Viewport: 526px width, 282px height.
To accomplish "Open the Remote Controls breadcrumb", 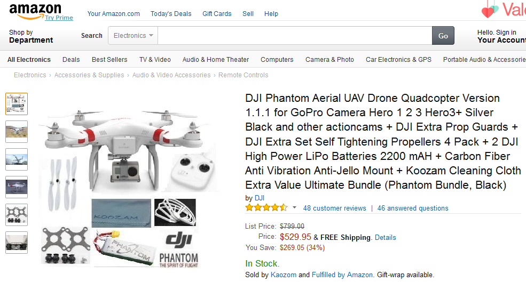I will [x=243, y=75].
